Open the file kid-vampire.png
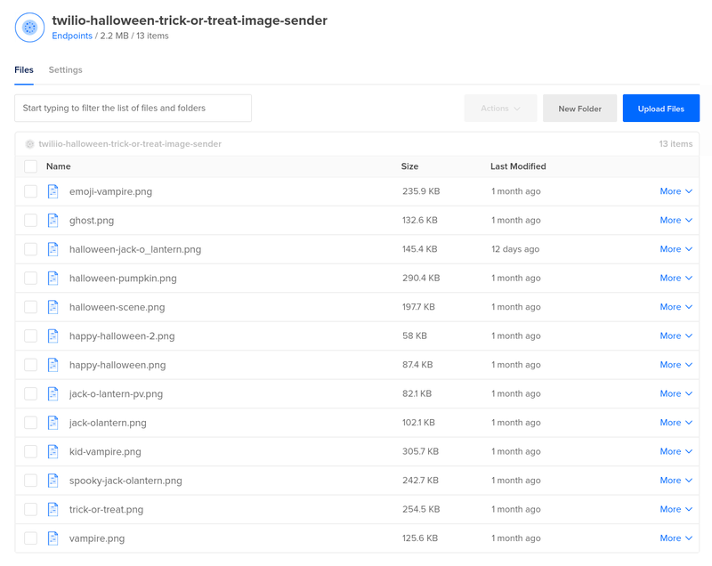Screen dimensions: 712x566 coord(105,451)
